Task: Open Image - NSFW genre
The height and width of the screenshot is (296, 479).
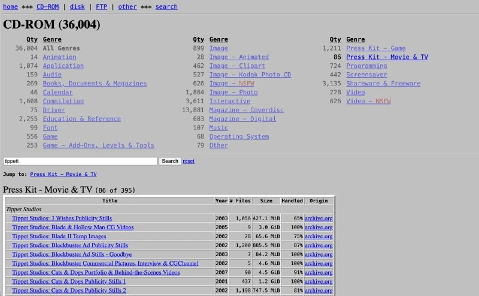Action: pos(232,84)
